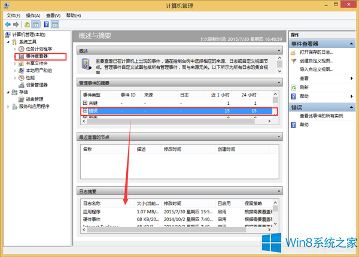Collapse the 最近查看的节点 section
Viewport: 359px width, 257px height.
point(279,137)
